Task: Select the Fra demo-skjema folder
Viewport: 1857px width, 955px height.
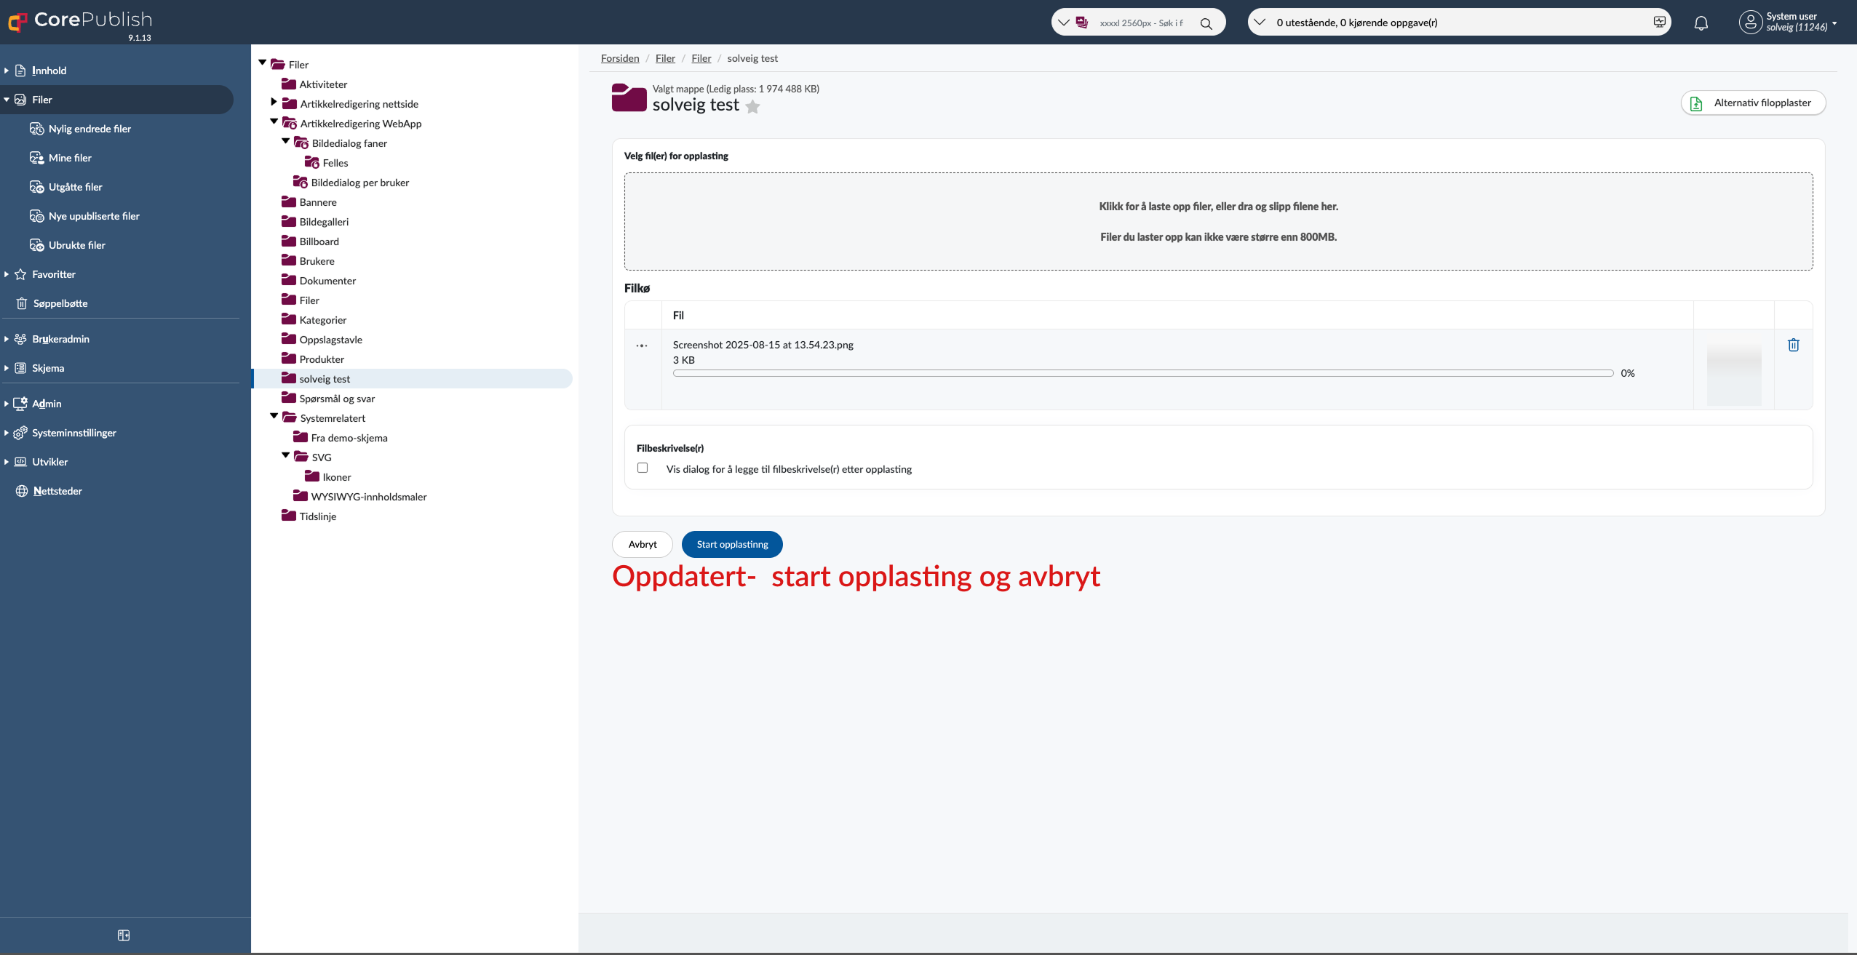Action: (349, 438)
